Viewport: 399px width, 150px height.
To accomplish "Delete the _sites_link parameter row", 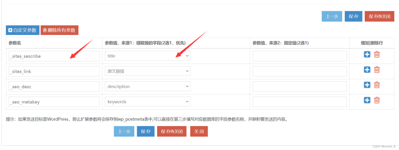I will click(377, 70).
